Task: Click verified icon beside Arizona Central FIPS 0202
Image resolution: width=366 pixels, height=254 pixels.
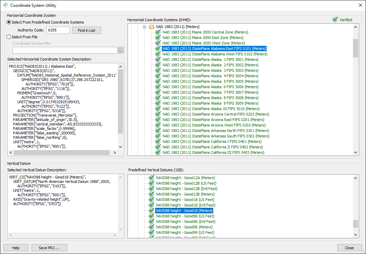Action: [x=158, y=114]
